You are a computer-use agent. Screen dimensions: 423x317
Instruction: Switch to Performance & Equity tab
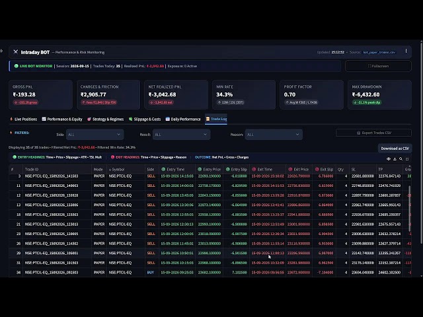[x=62, y=119]
